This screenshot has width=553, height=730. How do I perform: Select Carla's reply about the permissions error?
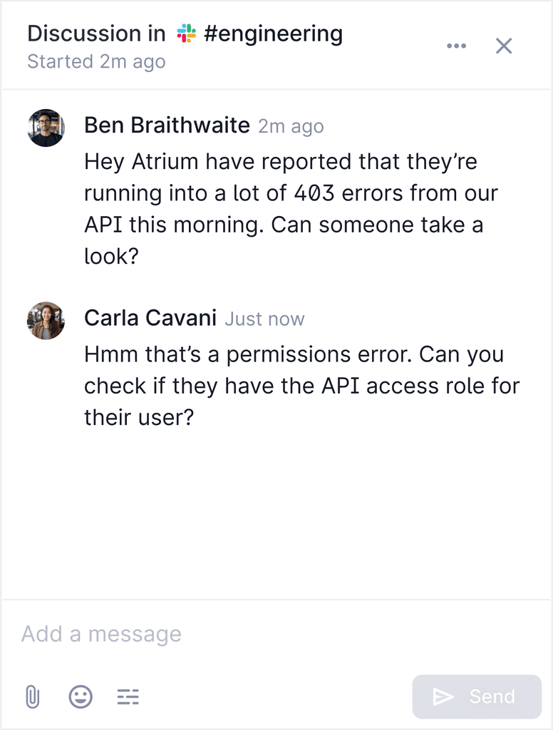pyautogui.click(x=301, y=386)
